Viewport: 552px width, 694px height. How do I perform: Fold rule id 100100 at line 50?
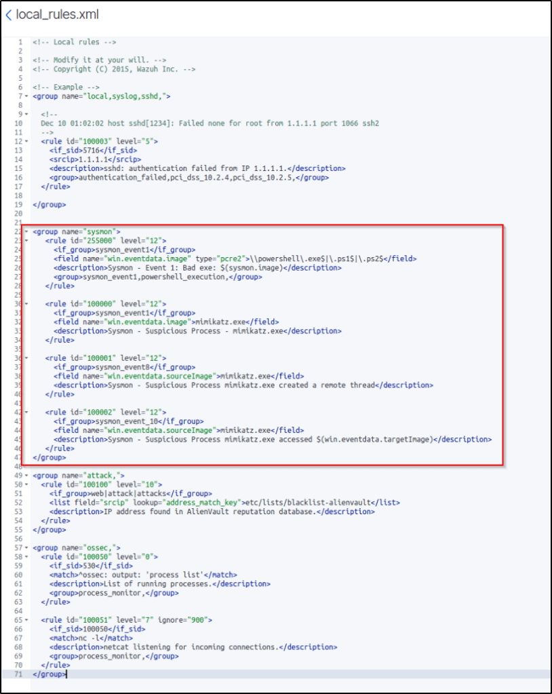[26, 484]
